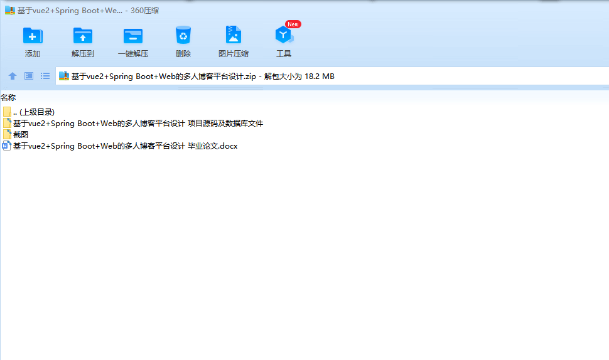
Task: Click the folder icon beside 截图
Action: 7,135
